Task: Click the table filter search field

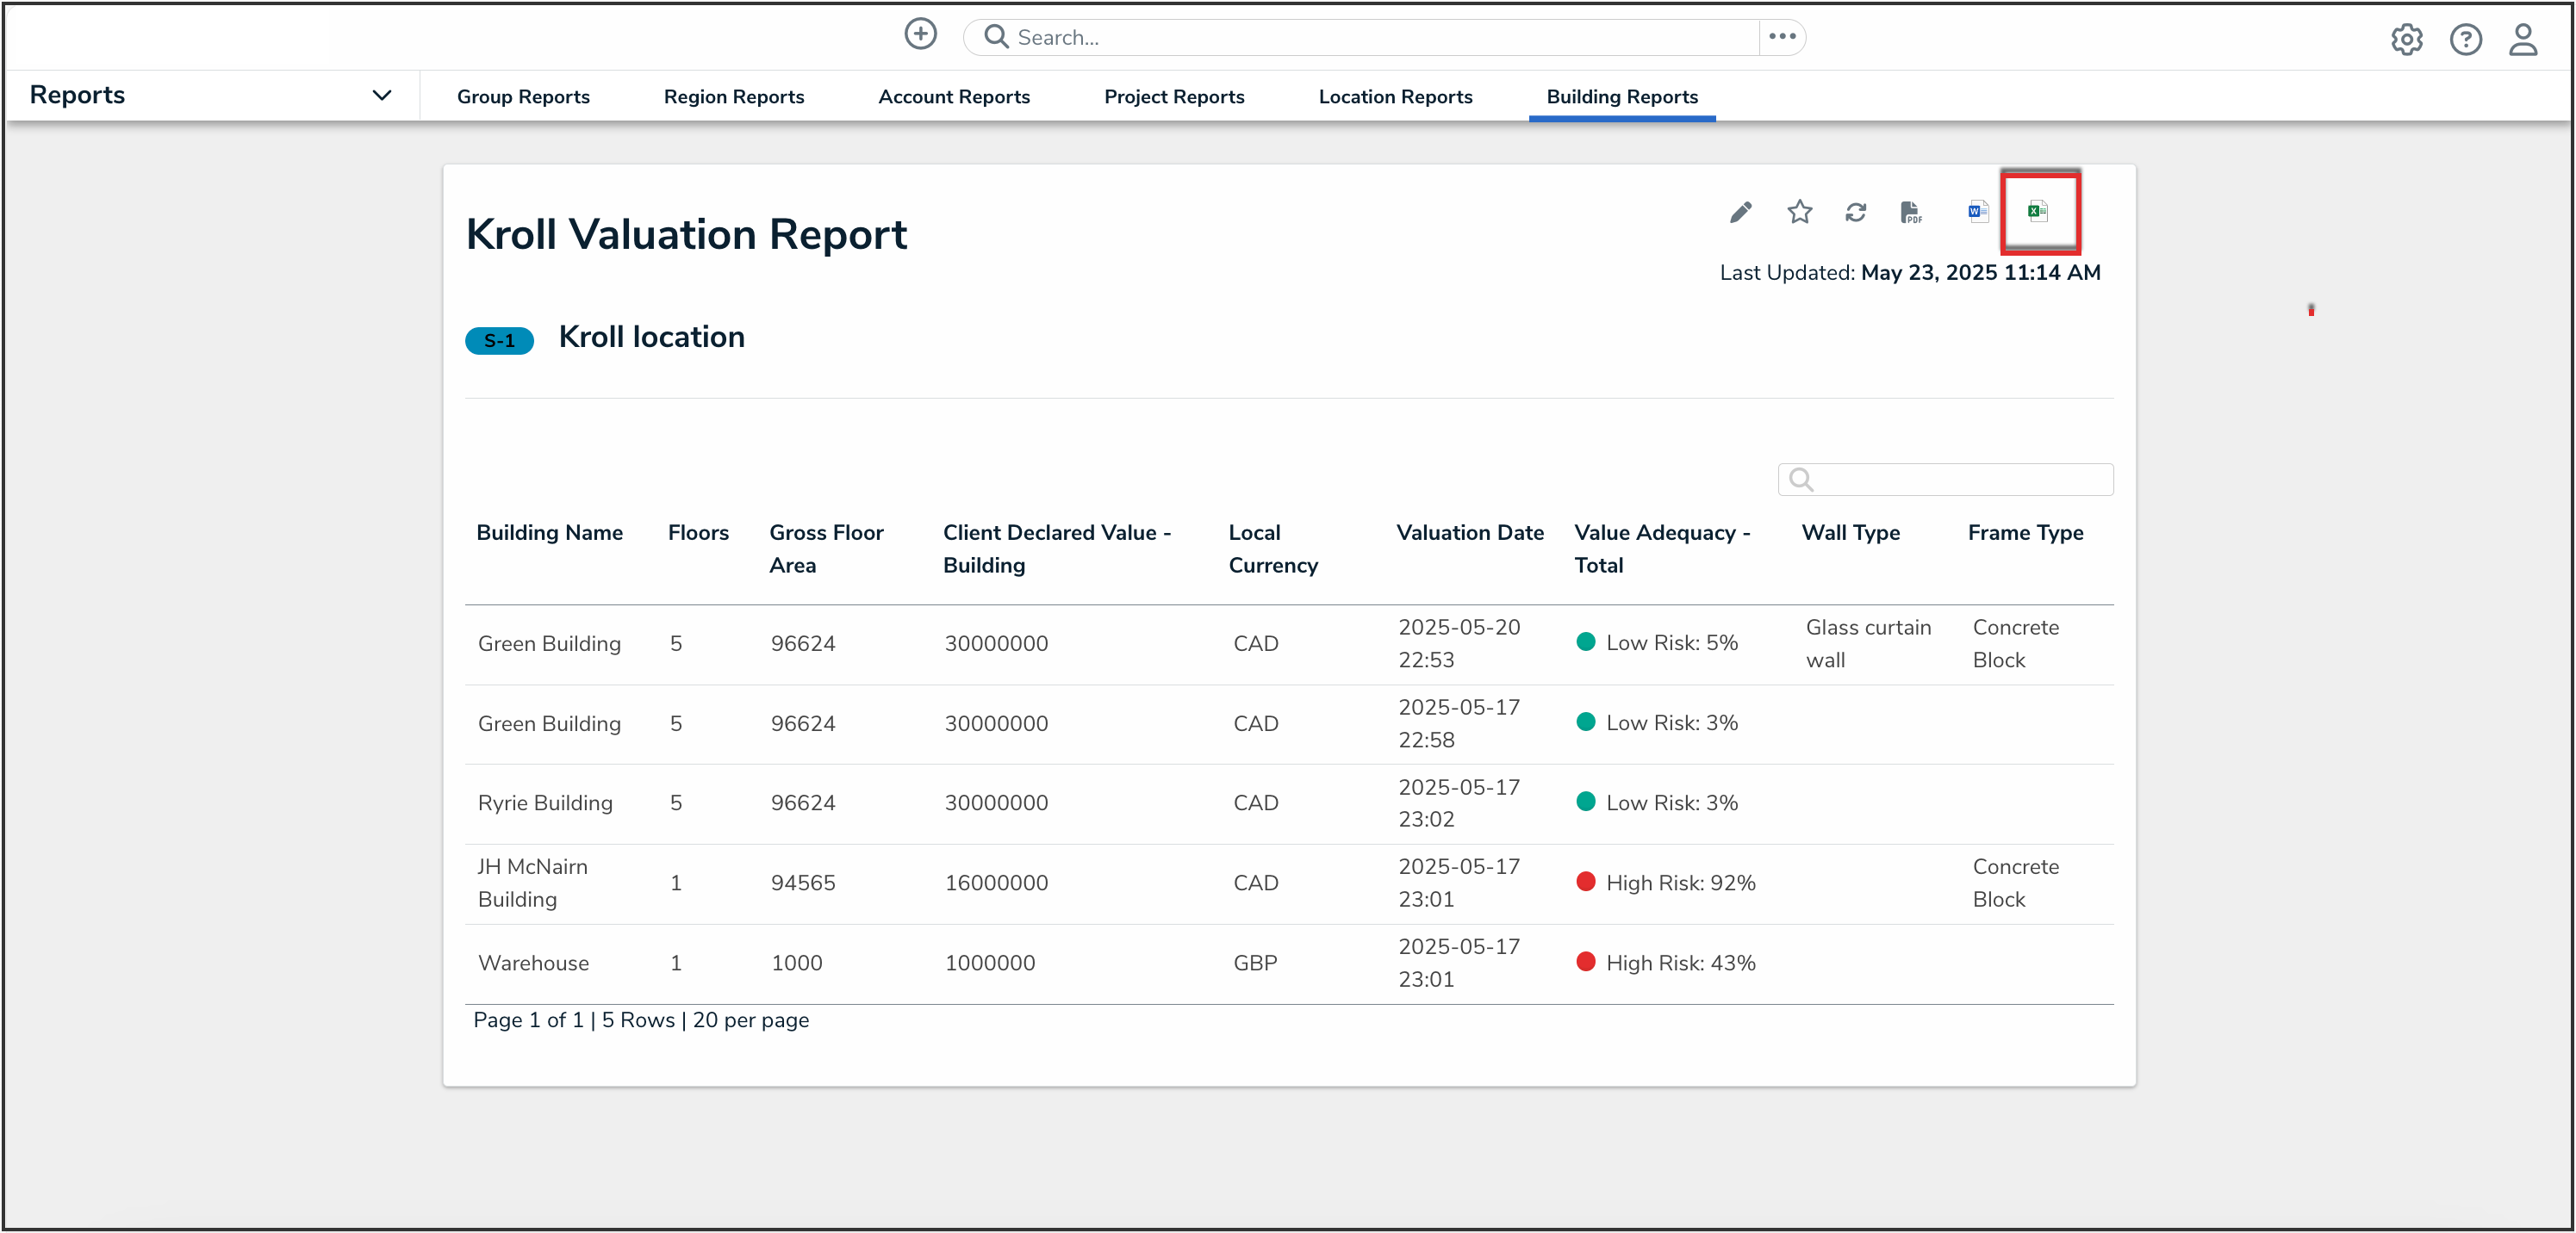Action: [x=1946, y=480]
